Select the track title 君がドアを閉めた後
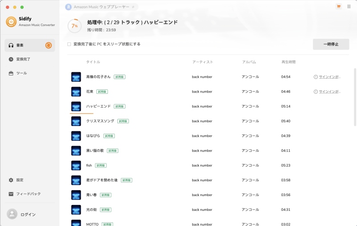The image size is (357, 226). (102, 180)
